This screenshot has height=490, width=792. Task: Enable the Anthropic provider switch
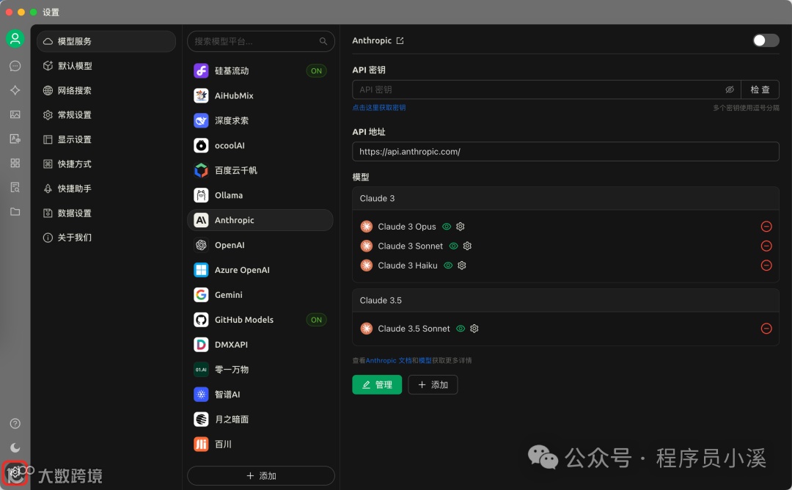(766, 40)
